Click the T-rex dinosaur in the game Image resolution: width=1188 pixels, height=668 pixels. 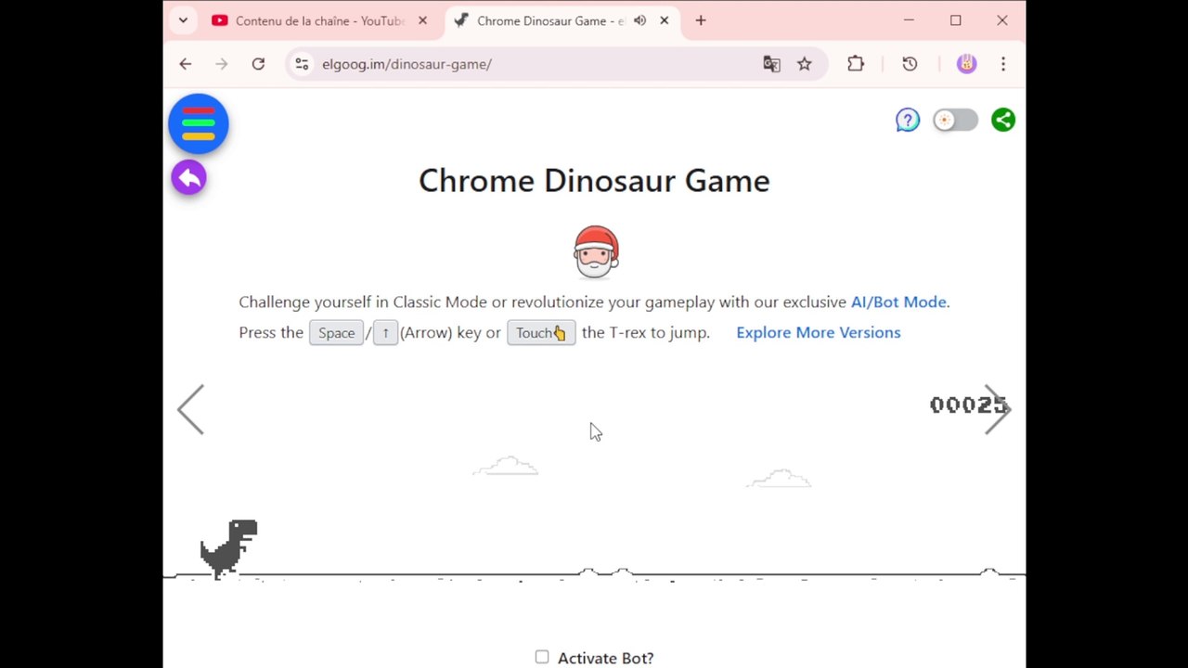(x=228, y=549)
